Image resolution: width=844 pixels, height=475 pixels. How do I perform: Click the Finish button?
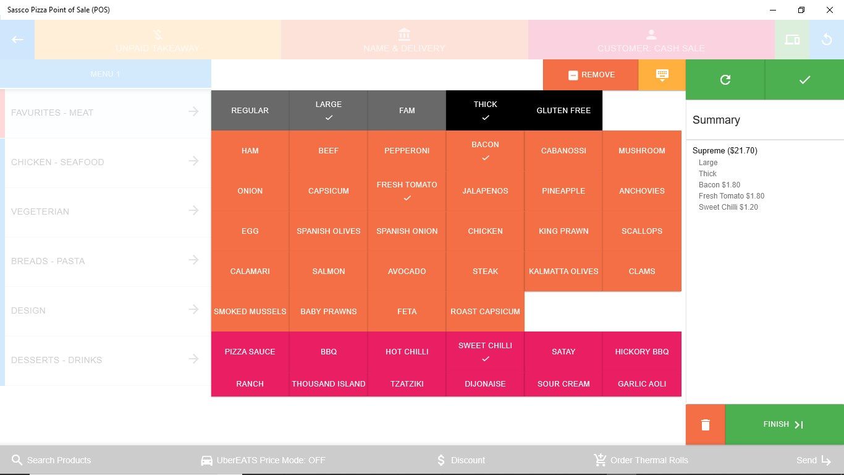785,425
